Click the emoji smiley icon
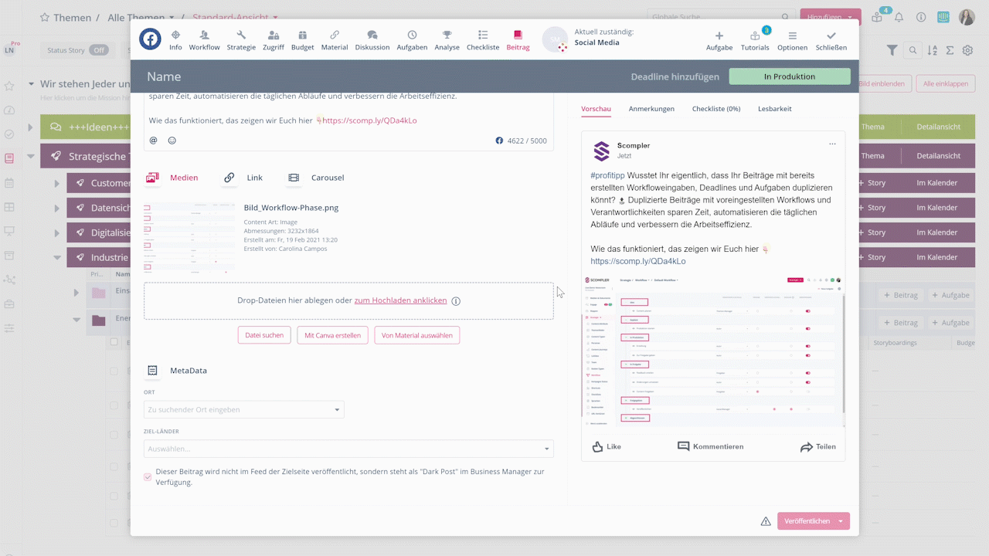The image size is (989, 556). click(172, 141)
